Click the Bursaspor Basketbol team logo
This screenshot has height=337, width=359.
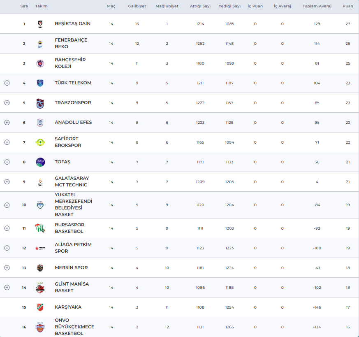click(40, 228)
